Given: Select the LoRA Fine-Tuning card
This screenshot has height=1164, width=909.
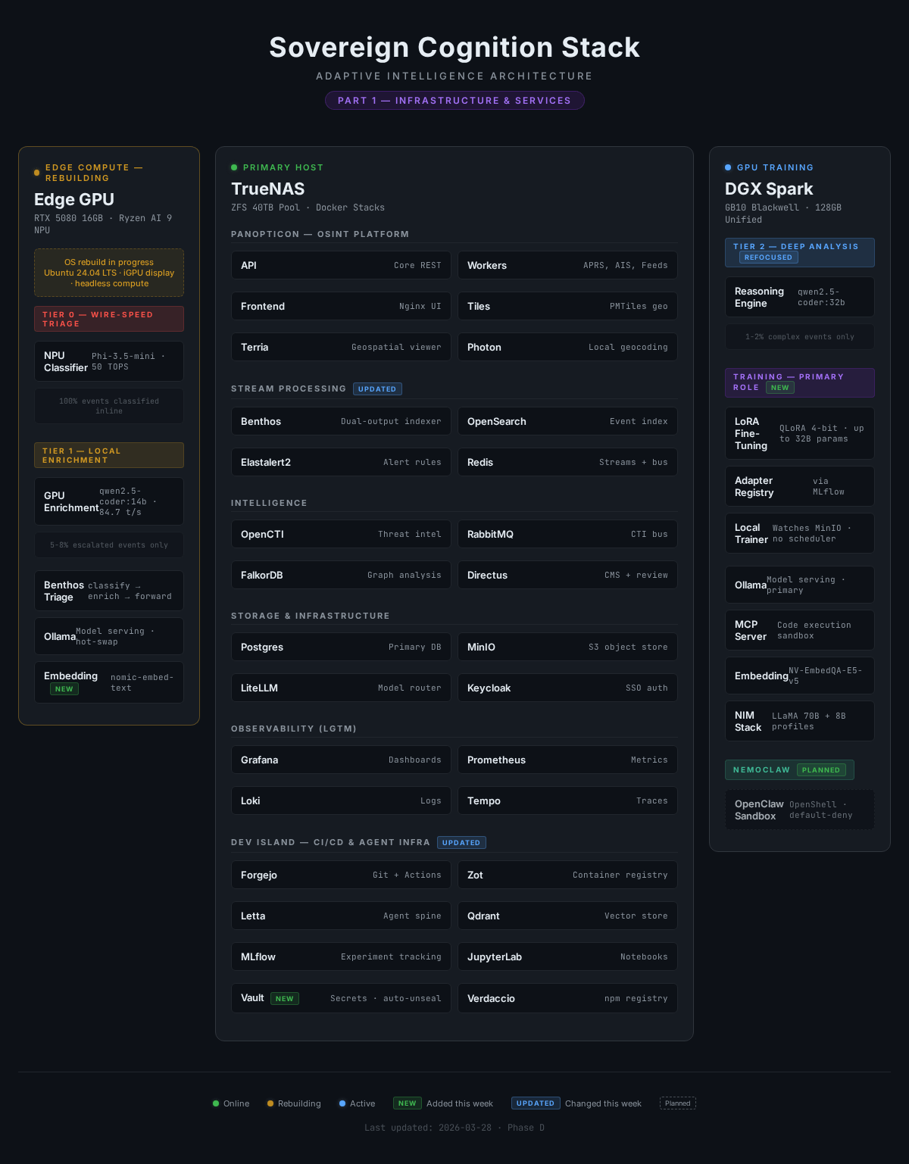Looking at the screenshot, I should click(x=800, y=433).
